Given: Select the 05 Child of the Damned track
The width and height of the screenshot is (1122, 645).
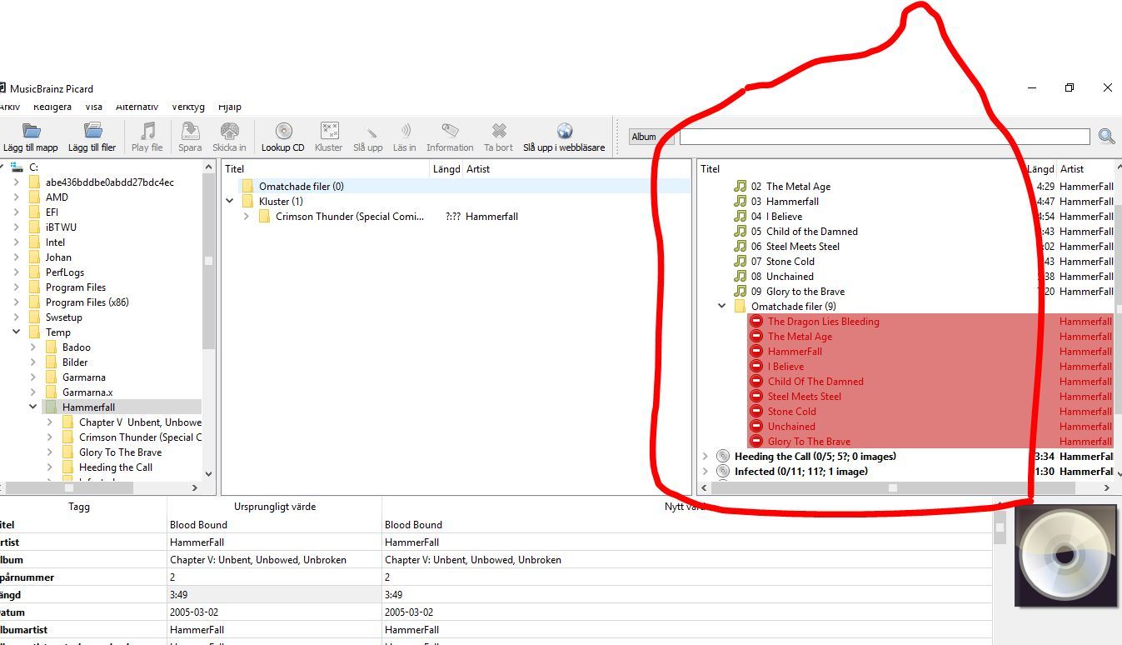Looking at the screenshot, I should coord(804,232).
